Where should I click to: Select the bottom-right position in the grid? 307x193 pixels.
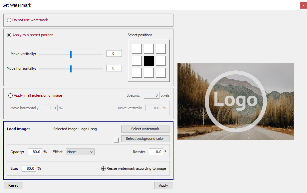click(x=160, y=72)
